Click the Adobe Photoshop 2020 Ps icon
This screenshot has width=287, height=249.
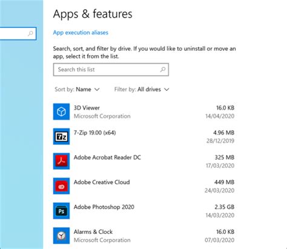tap(61, 211)
